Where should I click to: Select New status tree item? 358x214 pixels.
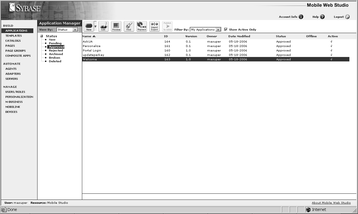pyautogui.click(x=52, y=40)
